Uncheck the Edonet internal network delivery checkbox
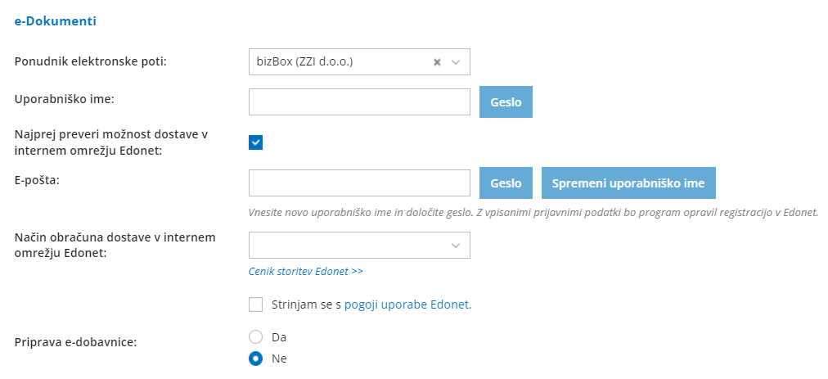This screenshot has height=379, width=828. 256,142
